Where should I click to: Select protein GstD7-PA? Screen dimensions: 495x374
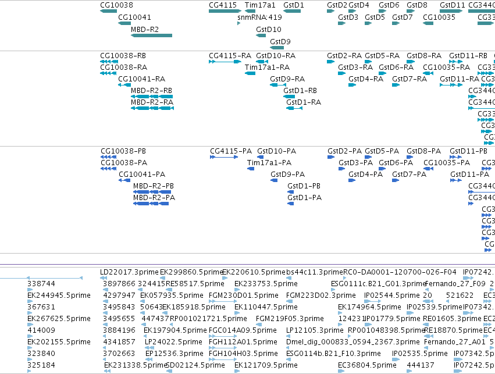[x=396, y=180]
